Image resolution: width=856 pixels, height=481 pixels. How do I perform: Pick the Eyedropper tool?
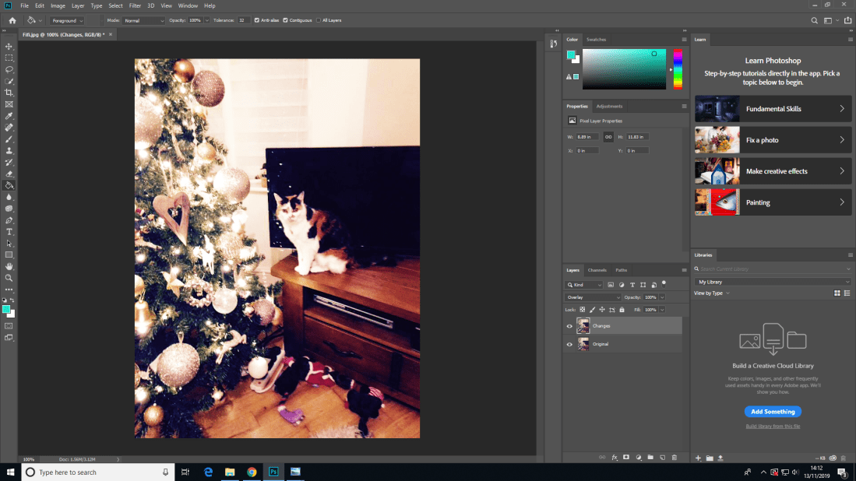[9, 115]
